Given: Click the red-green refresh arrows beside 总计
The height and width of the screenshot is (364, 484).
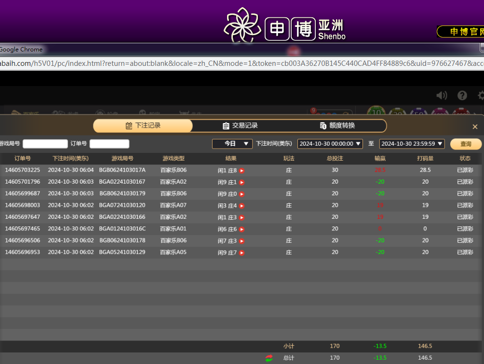Looking at the screenshot, I should [x=269, y=358].
